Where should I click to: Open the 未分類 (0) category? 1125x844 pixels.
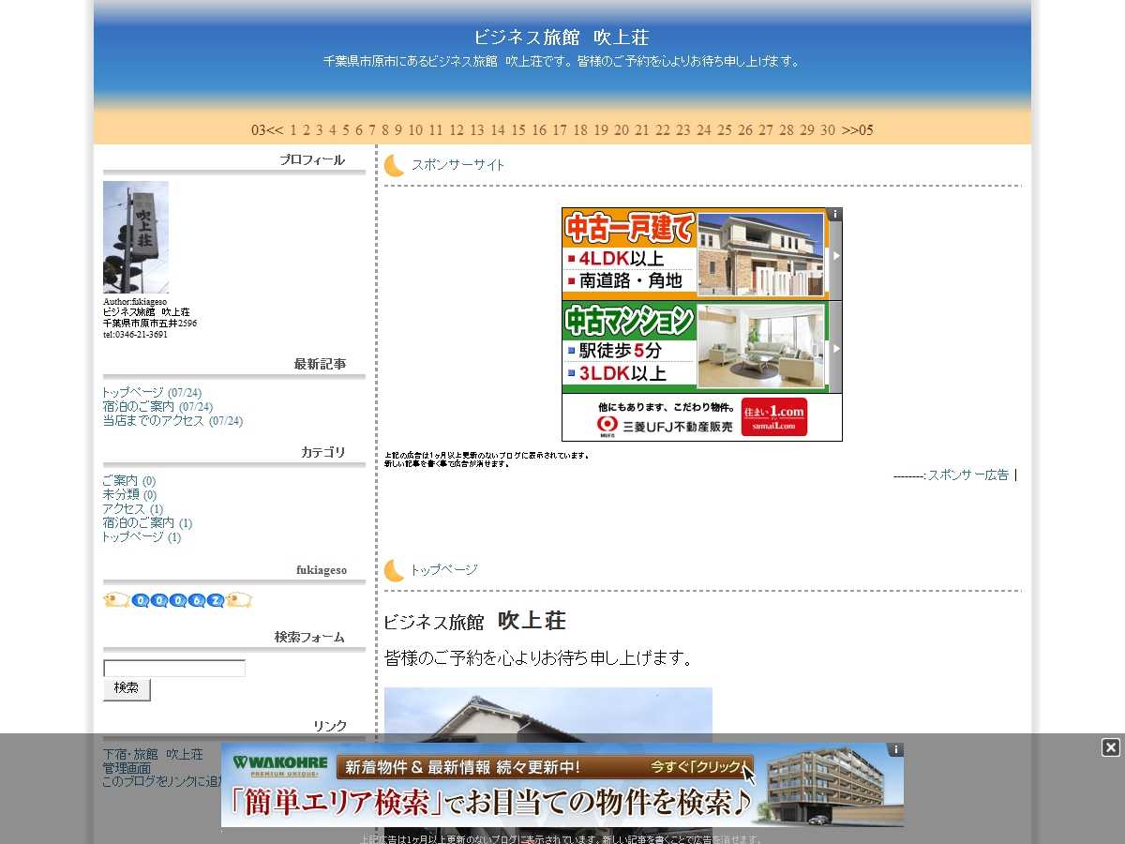129,495
